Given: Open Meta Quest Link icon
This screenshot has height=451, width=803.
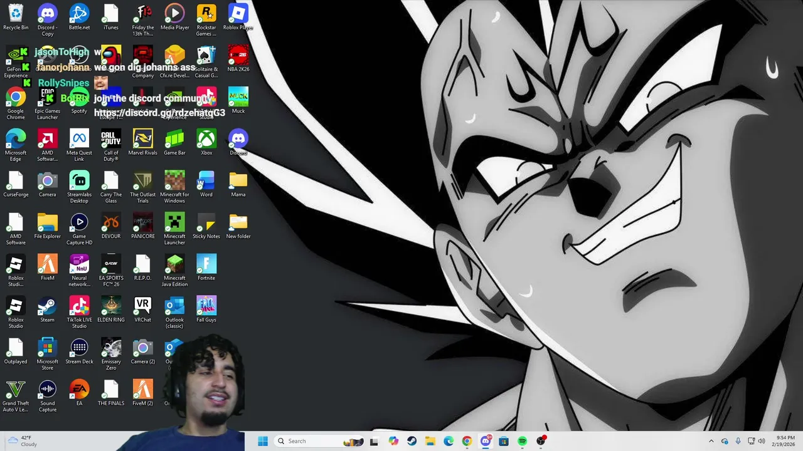Looking at the screenshot, I should [79, 145].
